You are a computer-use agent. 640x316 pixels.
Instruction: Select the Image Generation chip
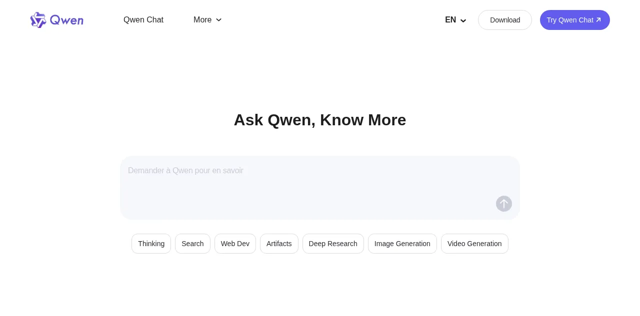coord(402,244)
